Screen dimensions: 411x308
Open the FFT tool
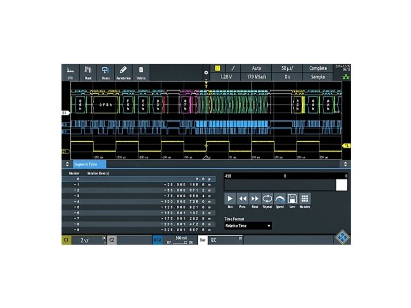70,72
